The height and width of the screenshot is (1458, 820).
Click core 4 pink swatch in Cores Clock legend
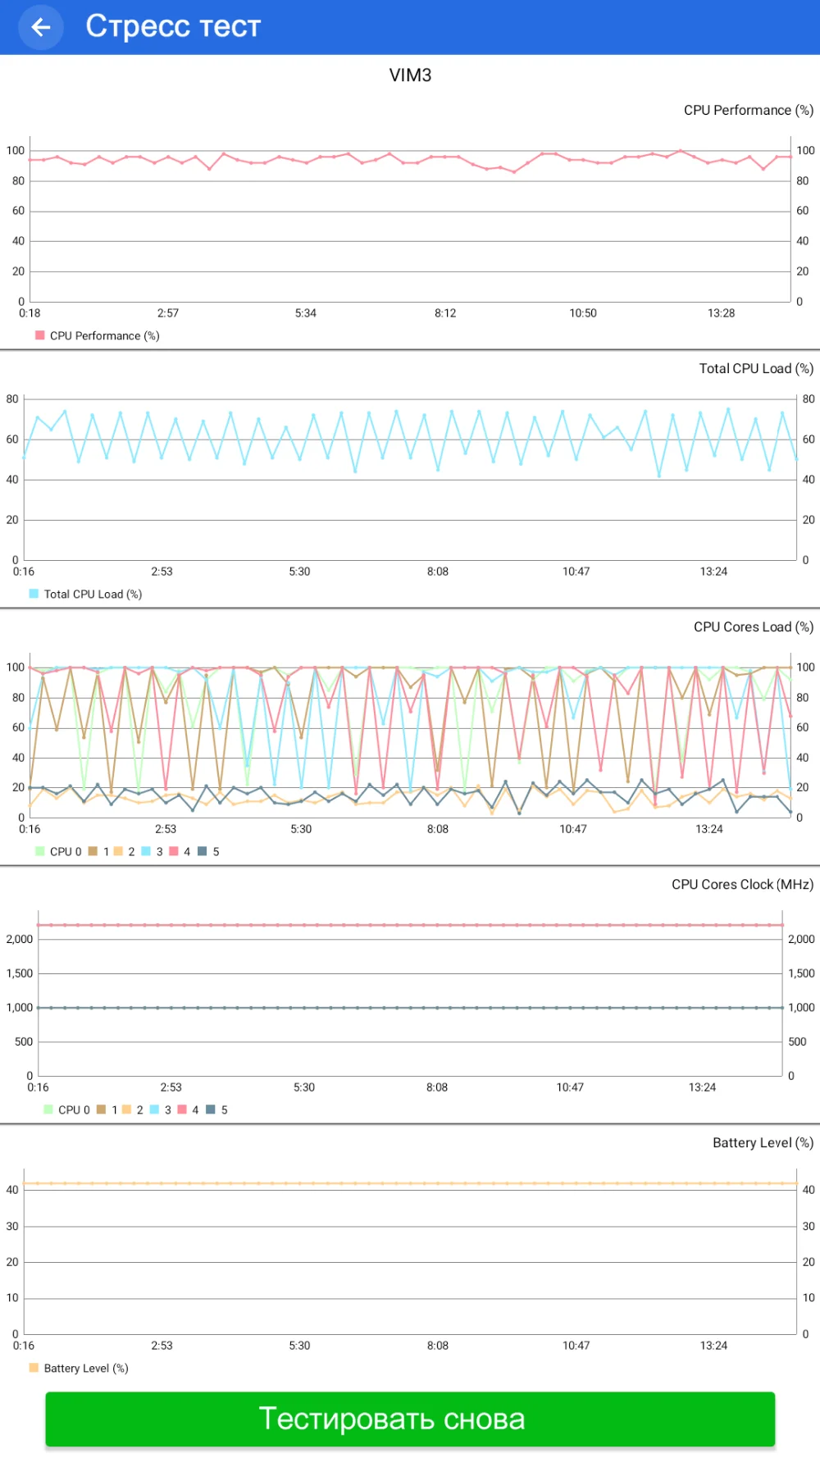(x=182, y=1109)
